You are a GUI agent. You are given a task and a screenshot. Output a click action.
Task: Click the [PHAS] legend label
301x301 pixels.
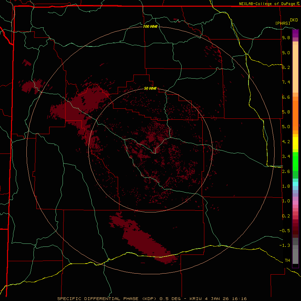(283, 23)
